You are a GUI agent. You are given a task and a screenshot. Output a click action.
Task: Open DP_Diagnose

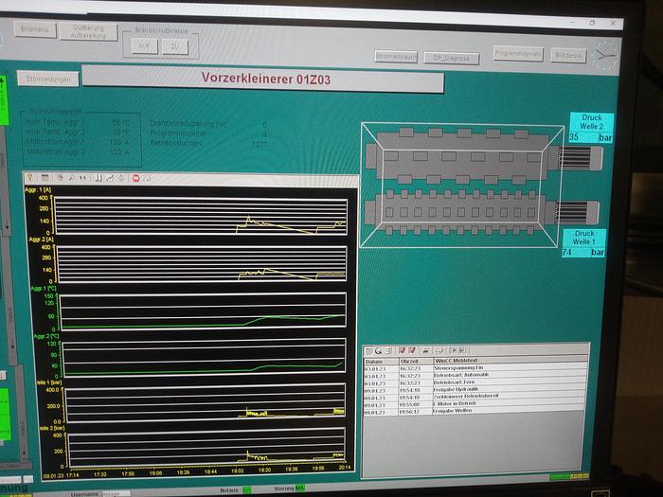452,58
